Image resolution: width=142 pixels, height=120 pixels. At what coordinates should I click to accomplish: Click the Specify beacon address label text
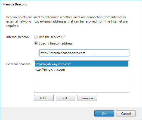click(56, 43)
